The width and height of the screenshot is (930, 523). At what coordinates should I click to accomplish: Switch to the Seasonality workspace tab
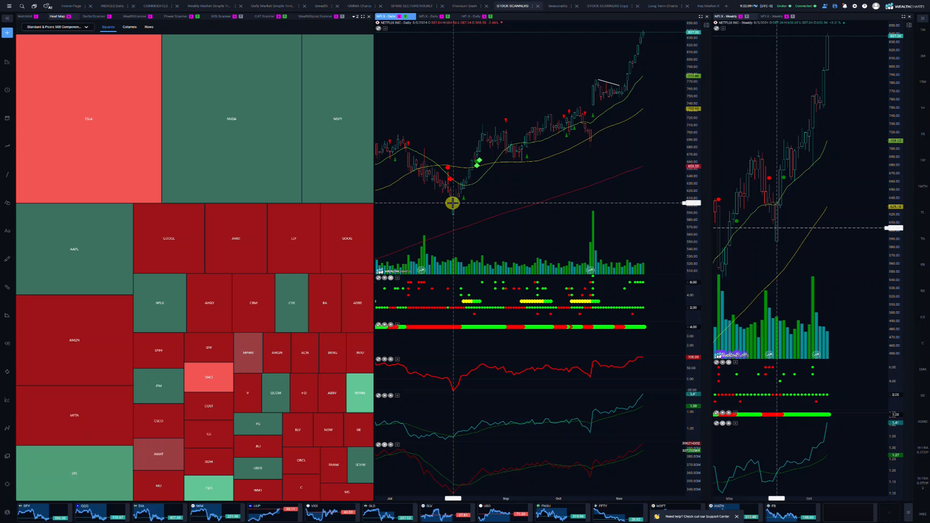558,6
